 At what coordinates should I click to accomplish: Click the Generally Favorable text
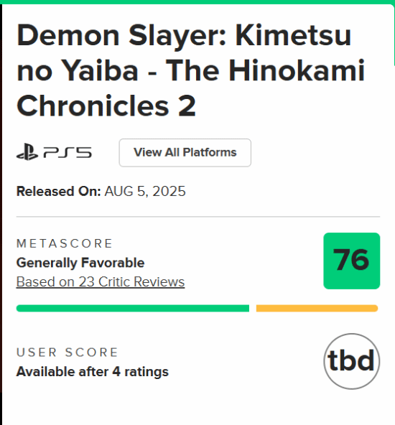80,263
